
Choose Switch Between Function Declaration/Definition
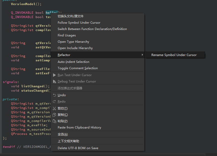(98, 29)
